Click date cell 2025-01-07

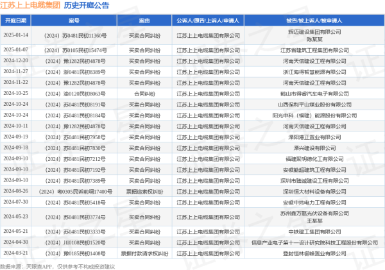point(15,49)
